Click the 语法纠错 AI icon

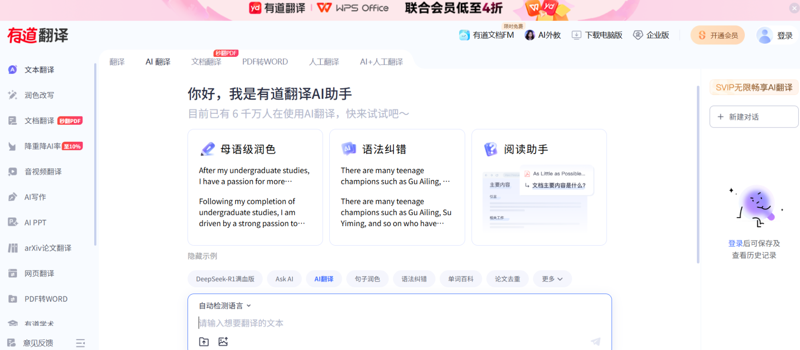coord(349,149)
